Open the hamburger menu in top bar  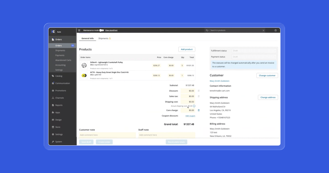(x=79, y=31)
